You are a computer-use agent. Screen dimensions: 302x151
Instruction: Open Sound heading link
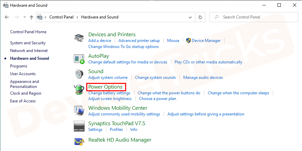tap(96, 71)
